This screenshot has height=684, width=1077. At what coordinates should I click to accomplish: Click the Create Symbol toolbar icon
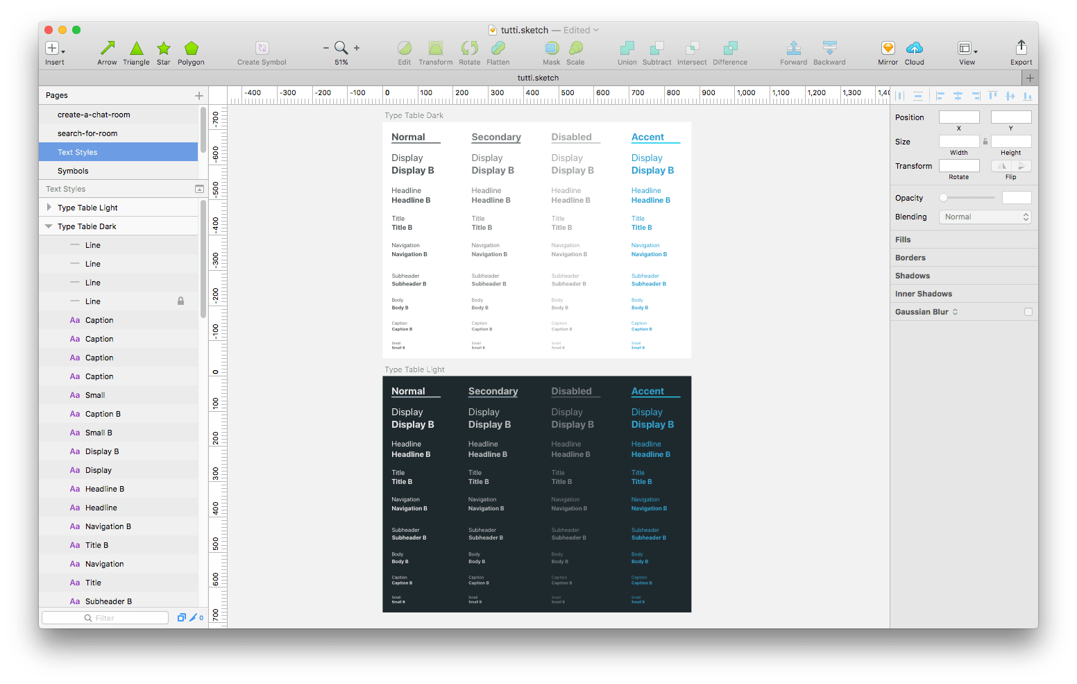click(262, 48)
